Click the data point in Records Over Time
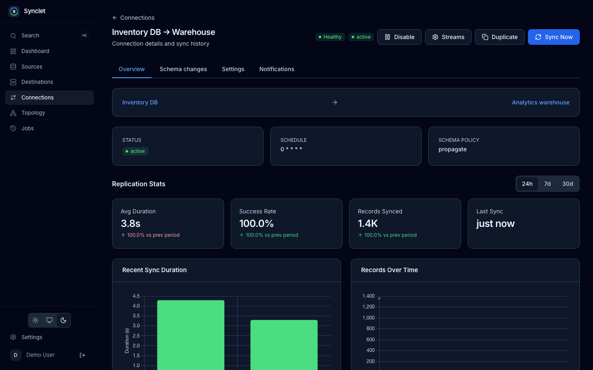 pyautogui.click(x=379, y=298)
